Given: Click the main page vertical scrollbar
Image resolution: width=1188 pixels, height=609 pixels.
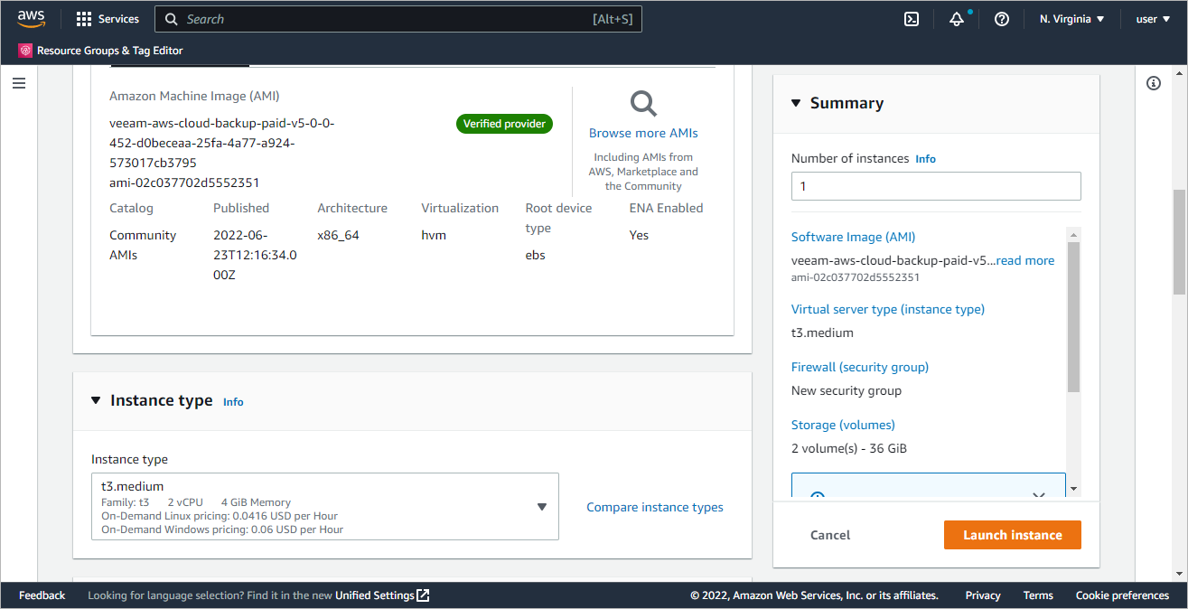Looking at the screenshot, I should 1179,242.
